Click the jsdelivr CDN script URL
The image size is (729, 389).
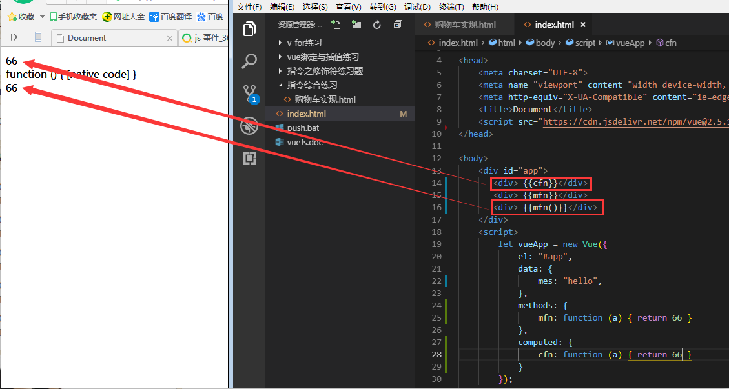[635, 121]
